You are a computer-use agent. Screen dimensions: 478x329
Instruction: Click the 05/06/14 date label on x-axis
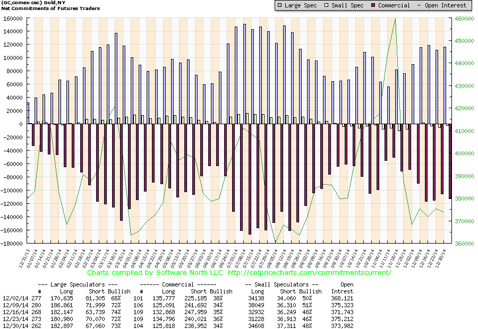(x=168, y=258)
